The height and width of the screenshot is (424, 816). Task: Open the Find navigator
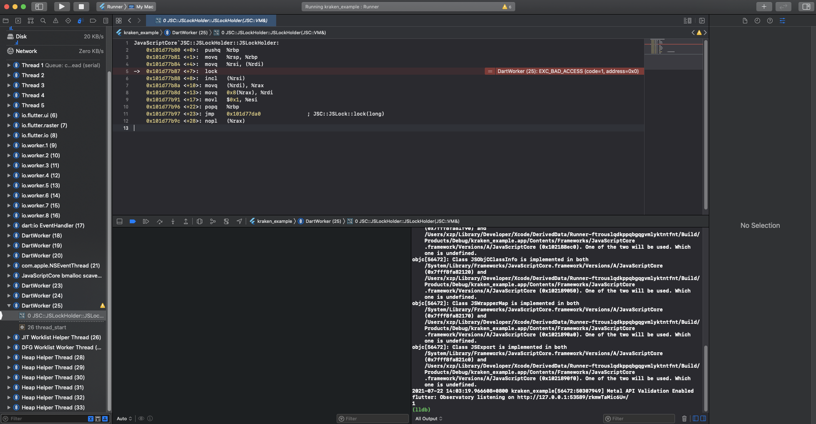[43, 20]
